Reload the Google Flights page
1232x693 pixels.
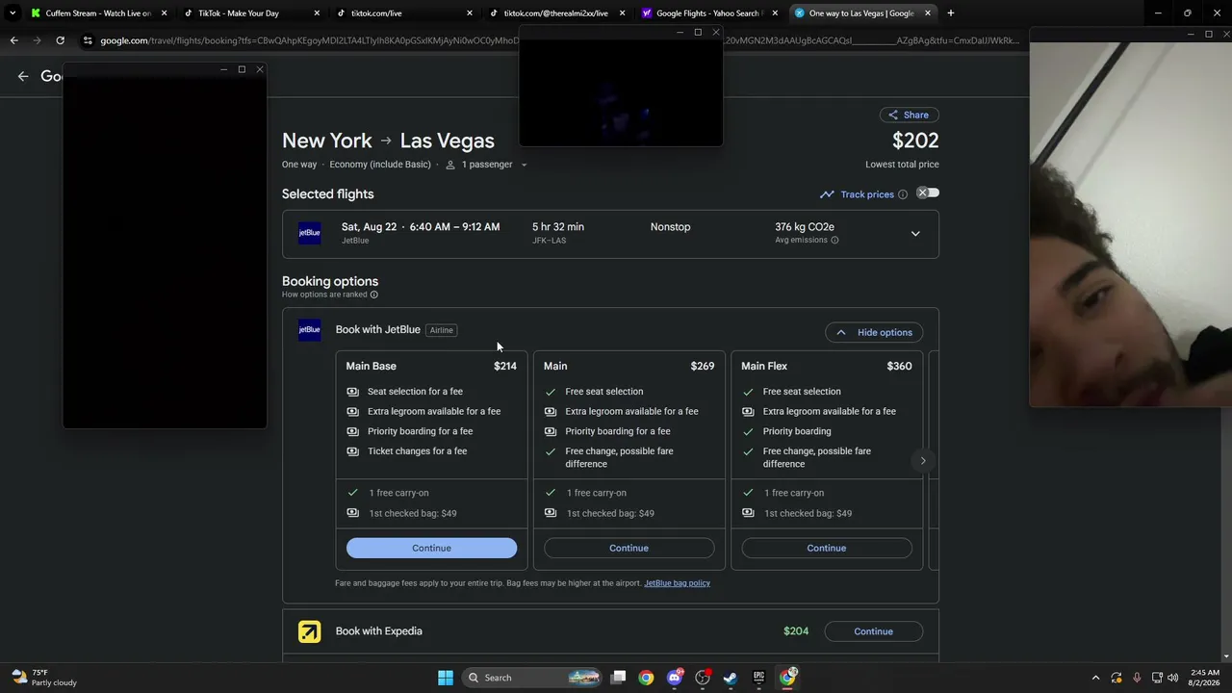[x=60, y=40]
